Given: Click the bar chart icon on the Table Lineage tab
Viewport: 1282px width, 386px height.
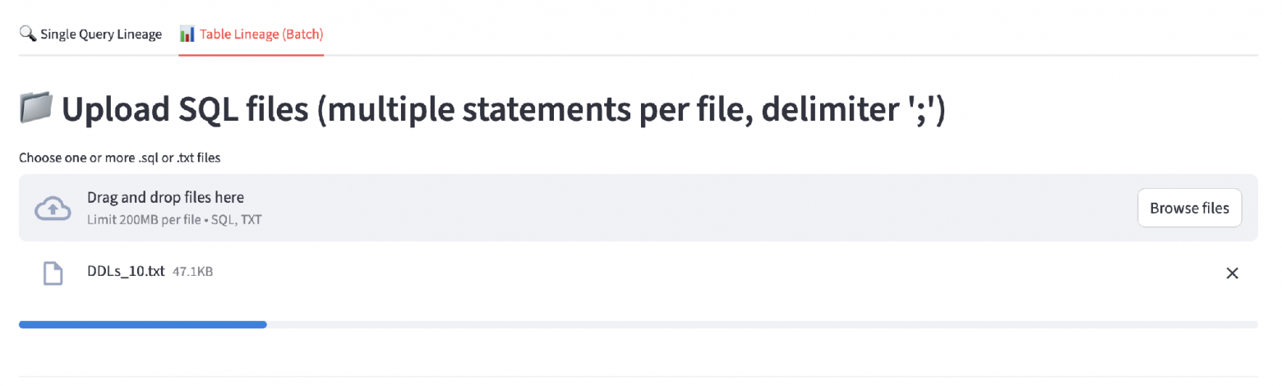Looking at the screenshot, I should click(x=187, y=34).
